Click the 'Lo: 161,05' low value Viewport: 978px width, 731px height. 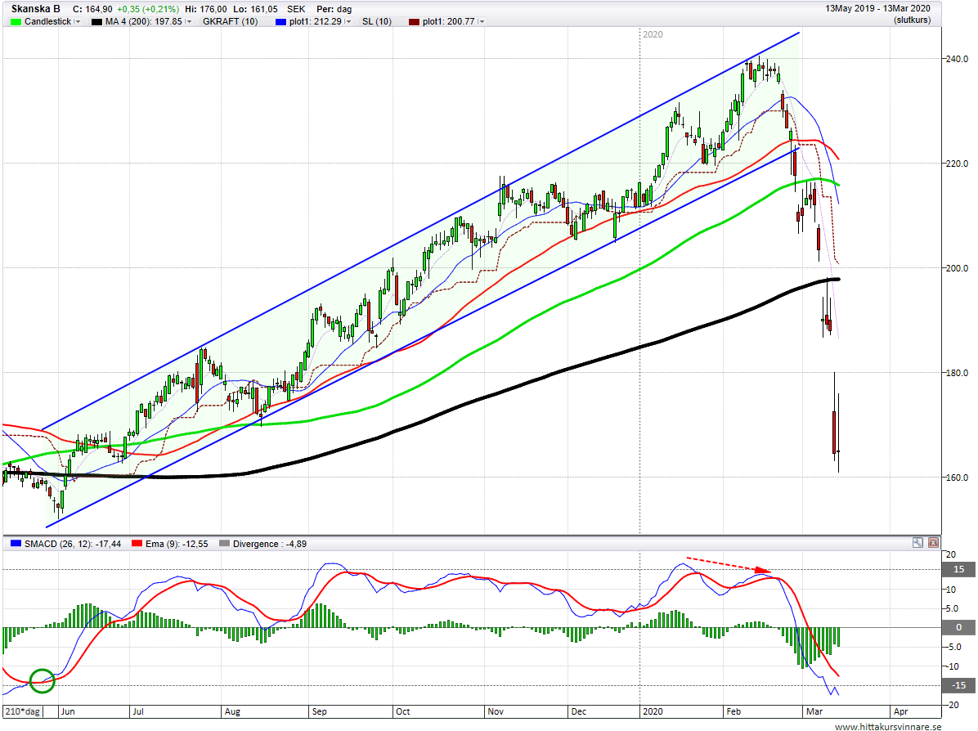coord(255,9)
